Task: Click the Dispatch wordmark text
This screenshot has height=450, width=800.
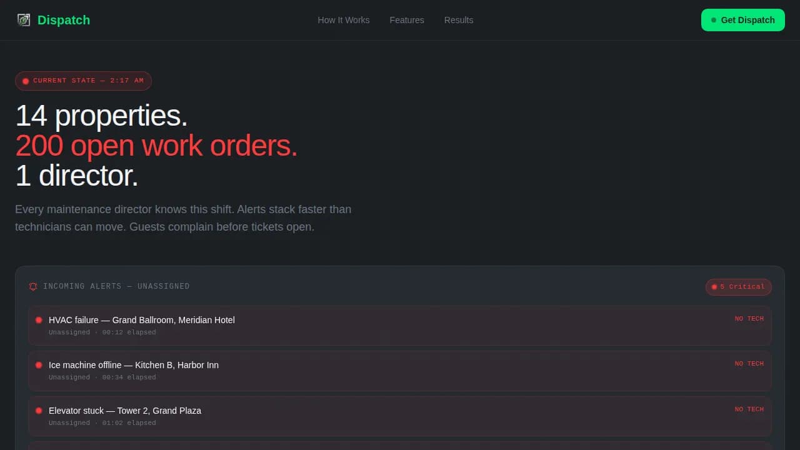Action: tap(63, 20)
